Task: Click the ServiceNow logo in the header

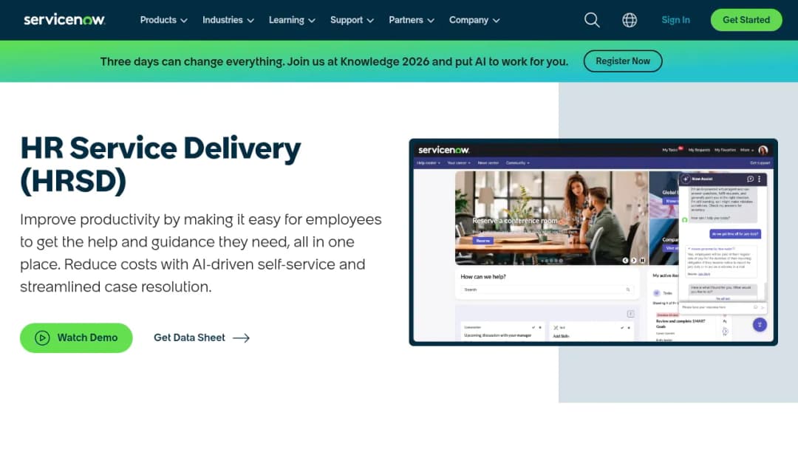Action: point(64,20)
